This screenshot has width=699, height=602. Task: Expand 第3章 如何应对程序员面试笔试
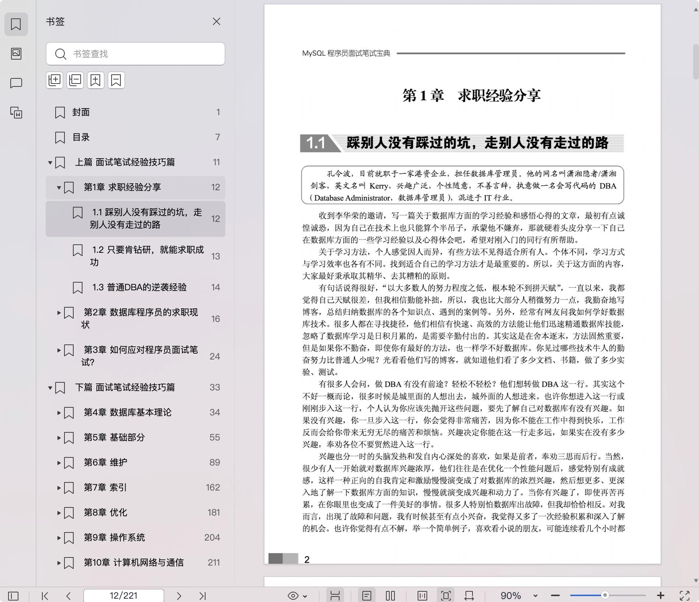[x=59, y=350]
